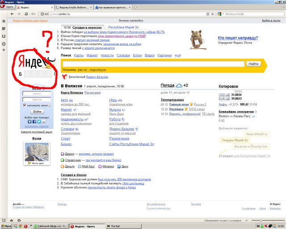Open 'The Bat!' in the Windows taskbar
Viewport: 286px width, 229px height.
tap(114, 225)
